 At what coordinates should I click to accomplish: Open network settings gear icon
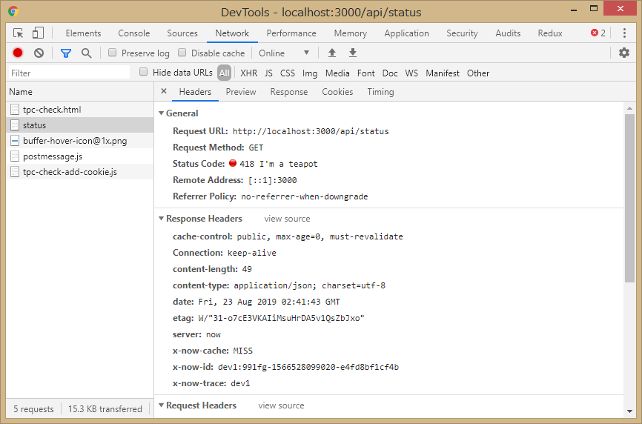(624, 53)
